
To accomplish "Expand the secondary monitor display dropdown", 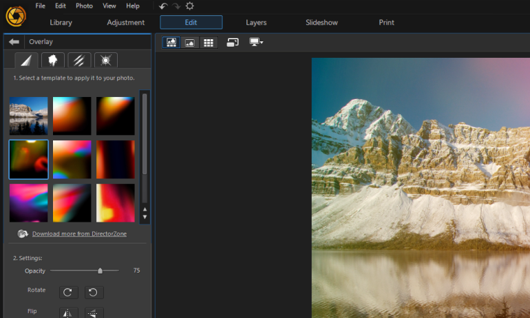I will (256, 43).
